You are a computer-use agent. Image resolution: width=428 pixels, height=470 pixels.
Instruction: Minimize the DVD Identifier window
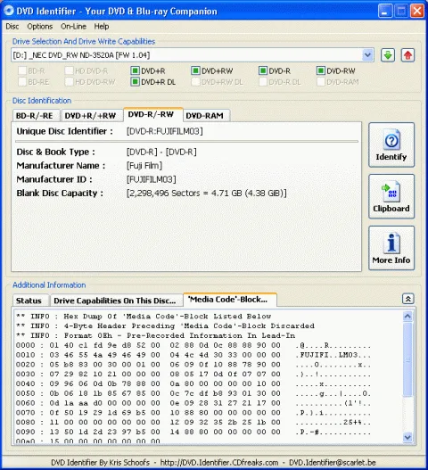tap(385, 11)
